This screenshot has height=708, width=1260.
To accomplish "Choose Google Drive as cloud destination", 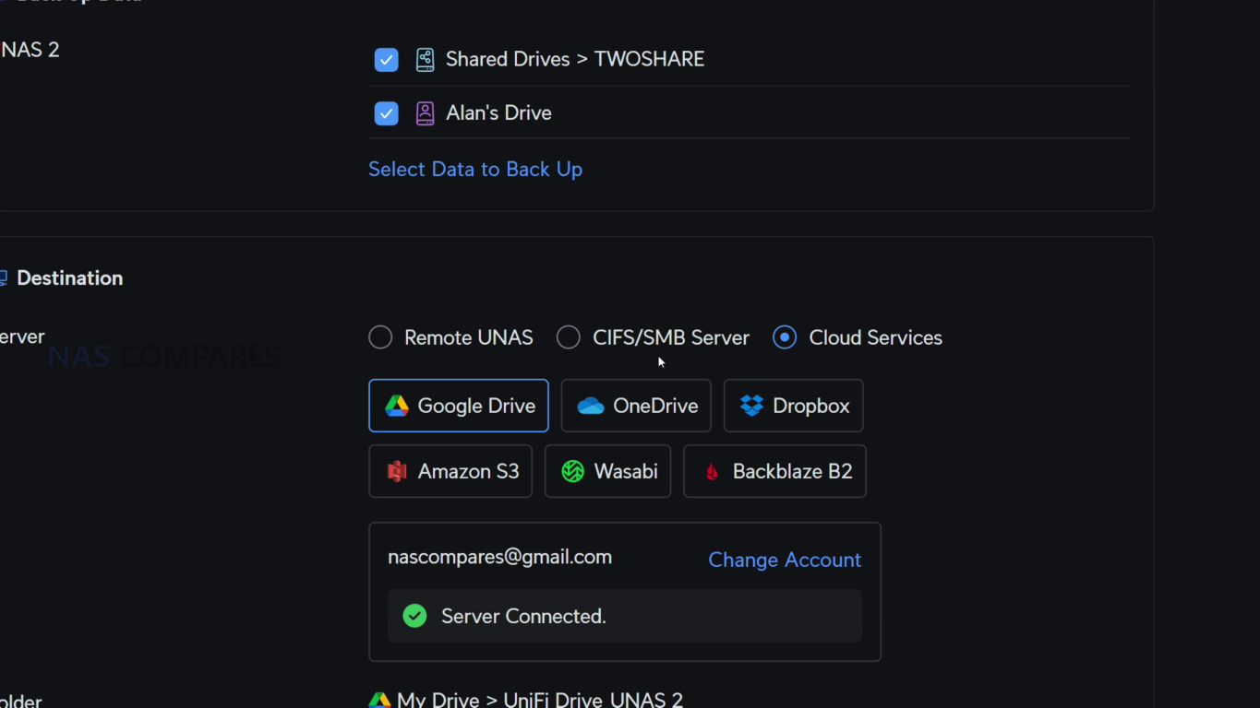I will pos(459,406).
